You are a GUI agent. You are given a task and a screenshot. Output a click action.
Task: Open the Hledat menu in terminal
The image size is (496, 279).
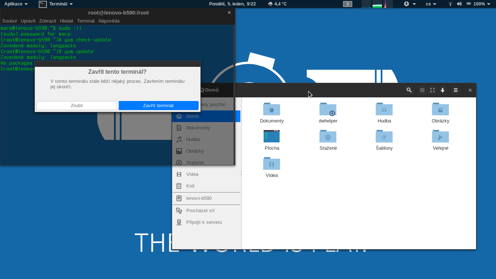click(66, 21)
